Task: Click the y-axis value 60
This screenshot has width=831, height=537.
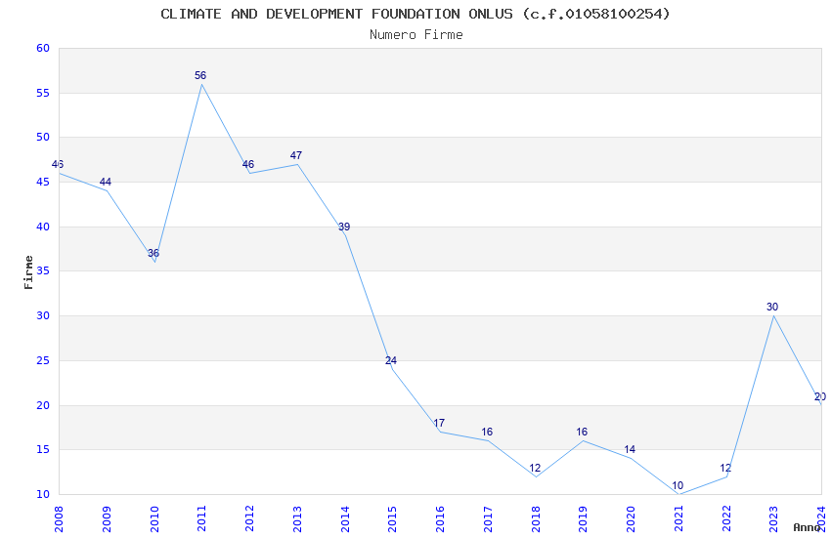Action: (43, 48)
